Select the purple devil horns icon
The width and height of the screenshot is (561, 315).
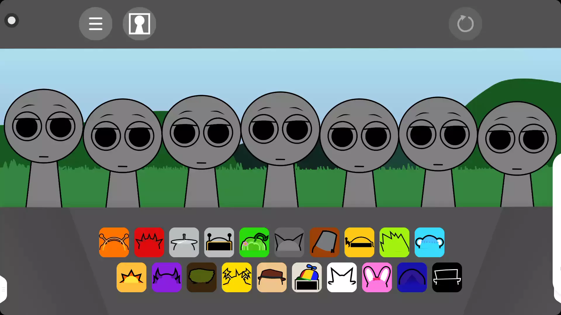[x=167, y=277]
